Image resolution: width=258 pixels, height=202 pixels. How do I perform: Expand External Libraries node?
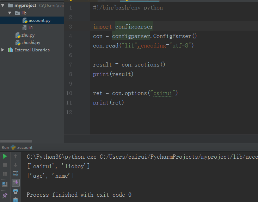(3, 50)
